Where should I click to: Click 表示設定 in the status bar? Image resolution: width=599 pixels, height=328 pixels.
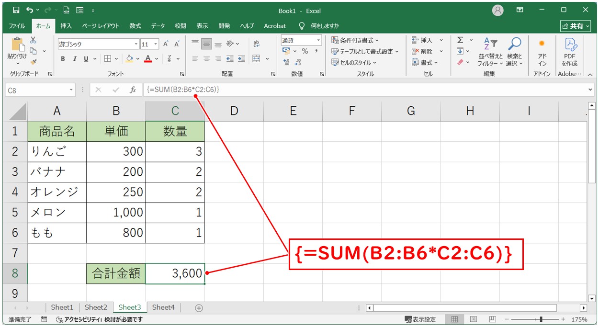point(420,319)
